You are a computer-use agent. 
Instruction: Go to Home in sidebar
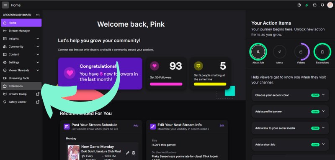[21, 23]
